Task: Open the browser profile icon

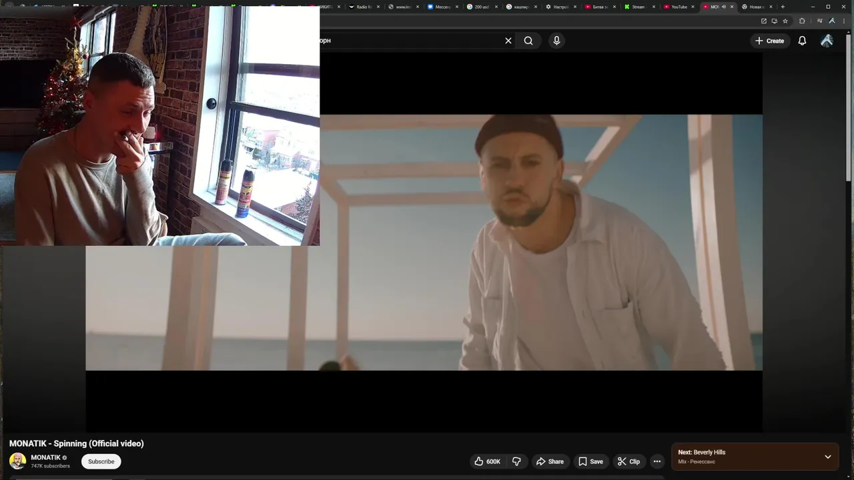Action: 832,21
